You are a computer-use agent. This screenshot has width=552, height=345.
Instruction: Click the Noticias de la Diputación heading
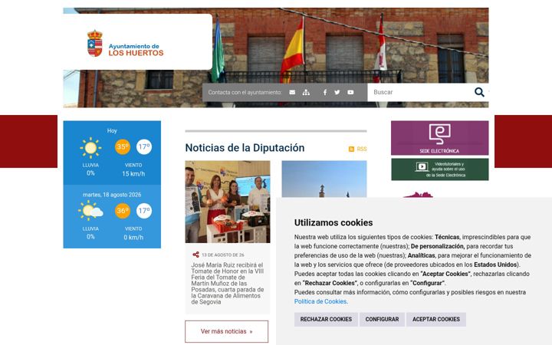coord(245,148)
